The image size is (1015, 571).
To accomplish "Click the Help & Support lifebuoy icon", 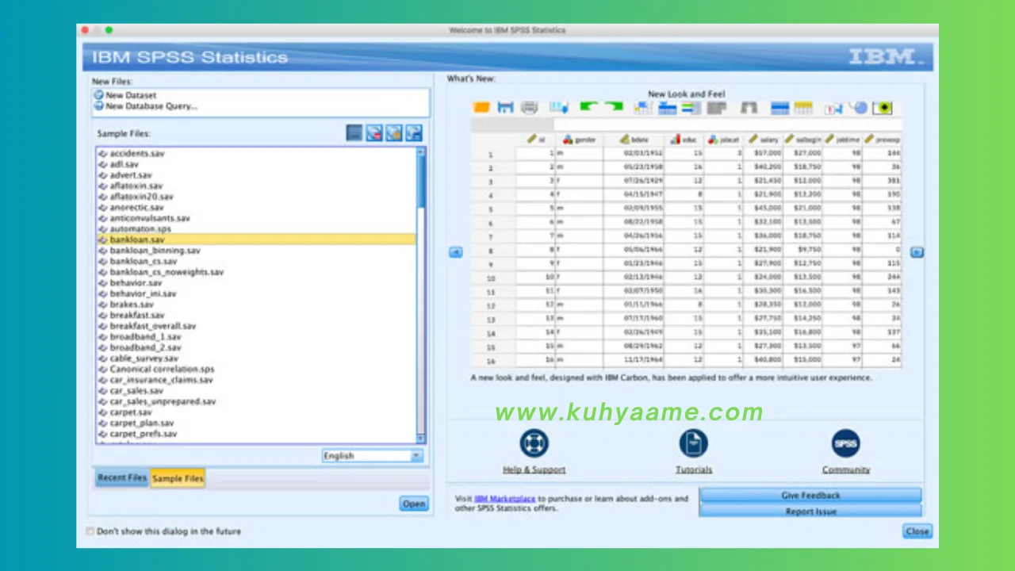I will pos(534,443).
